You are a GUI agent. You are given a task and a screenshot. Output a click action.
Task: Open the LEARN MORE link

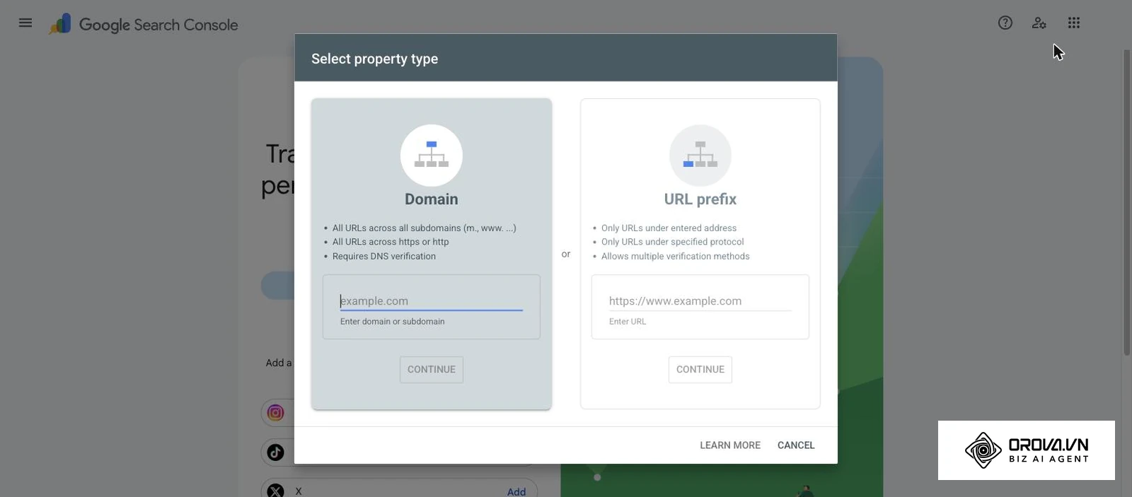(730, 445)
